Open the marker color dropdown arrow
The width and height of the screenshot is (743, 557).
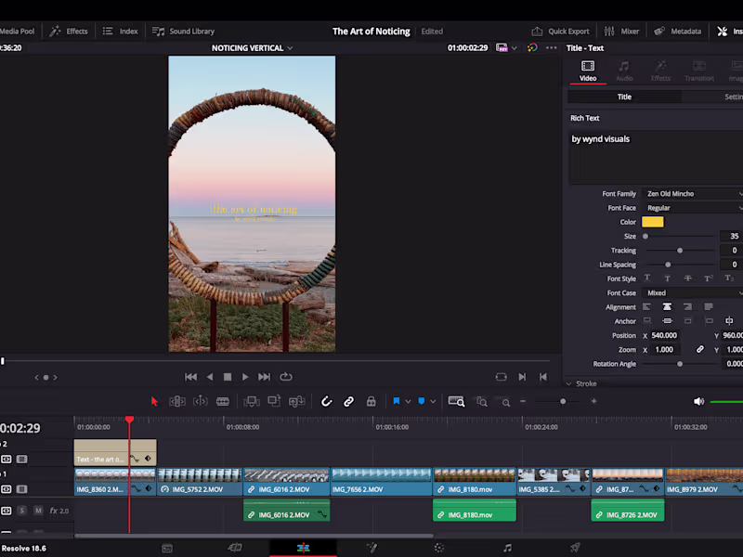[x=433, y=402]
